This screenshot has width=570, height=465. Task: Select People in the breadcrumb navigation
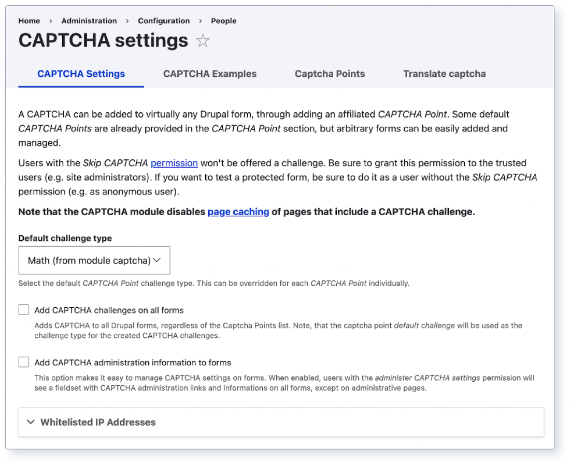pyautogui.click(x=223, y=21)
